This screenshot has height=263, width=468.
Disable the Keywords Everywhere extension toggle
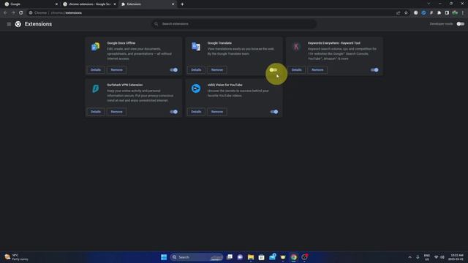[x=374, y=70]
